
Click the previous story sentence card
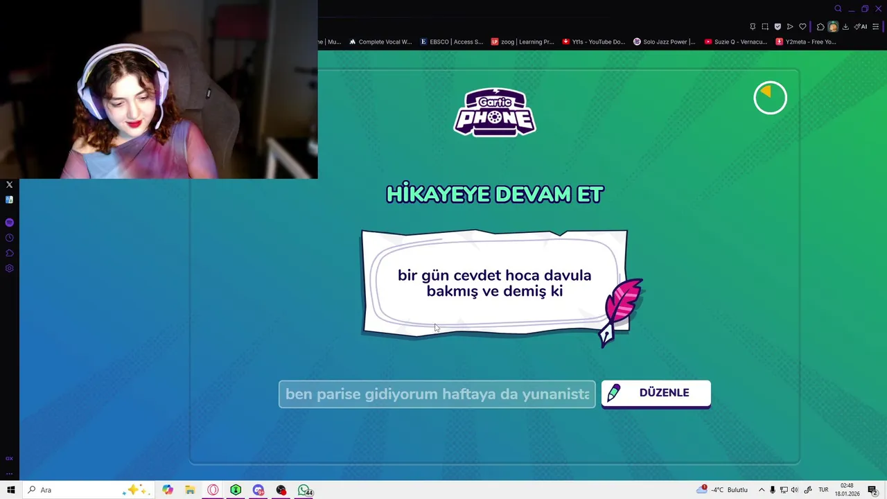click(x=495, y=283)
